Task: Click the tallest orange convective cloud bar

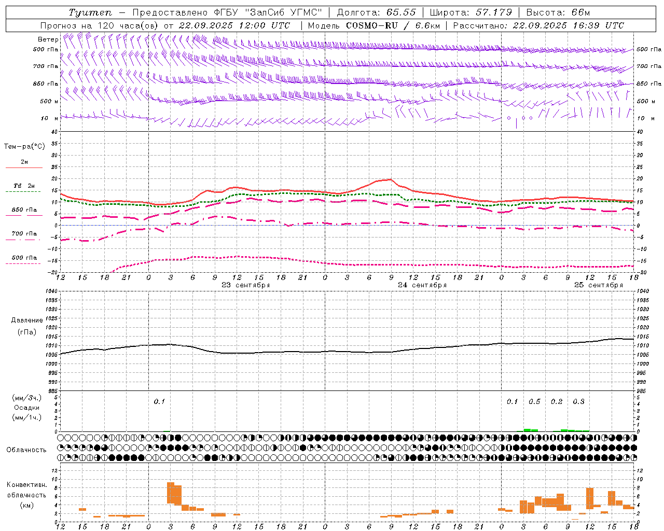Action: pos(171,493)
